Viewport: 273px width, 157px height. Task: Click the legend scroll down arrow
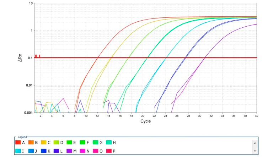coord(254,151)
